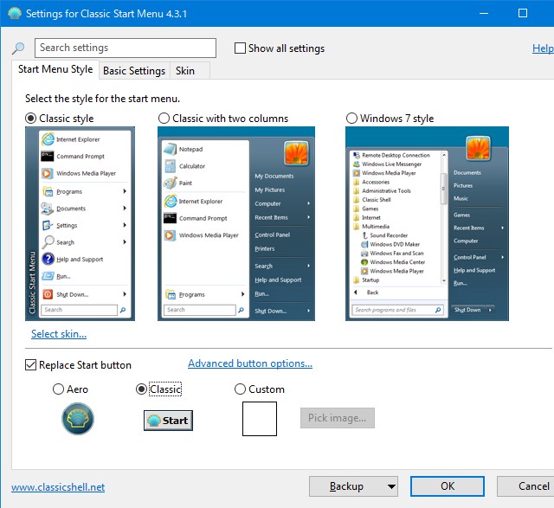The width and height of the screenshot is (554, 508).
Task: Click the Windows 7 style preview image
Action: pos(427,224)
